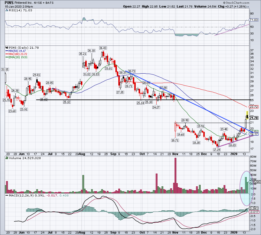
Task: Click the 28.95 price label
Action: [x=28, y=79]
